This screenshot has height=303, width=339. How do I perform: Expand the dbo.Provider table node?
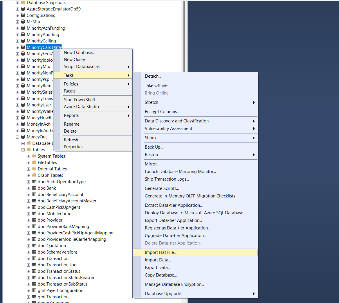pos(28,220)
